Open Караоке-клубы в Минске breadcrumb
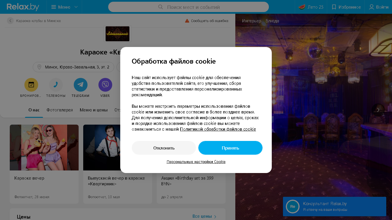This screenshot has width=392, height=220. tap(38, 21)
